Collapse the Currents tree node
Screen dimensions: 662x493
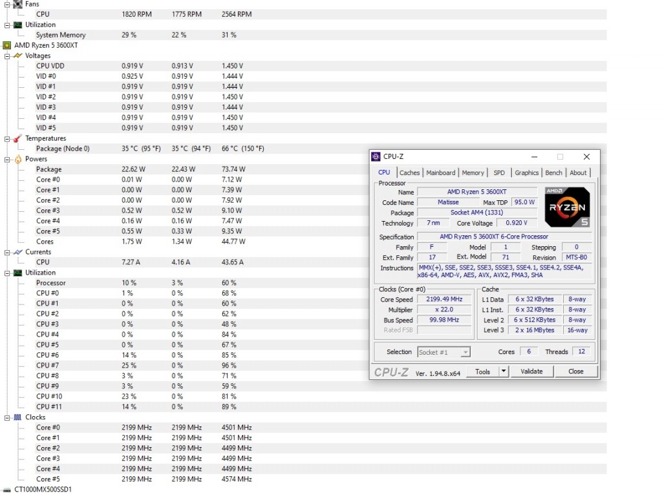point(7,253)
